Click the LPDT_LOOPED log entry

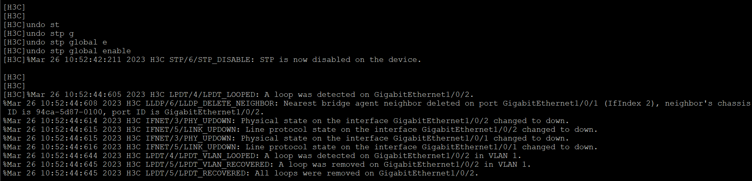[x=212, y=94]
